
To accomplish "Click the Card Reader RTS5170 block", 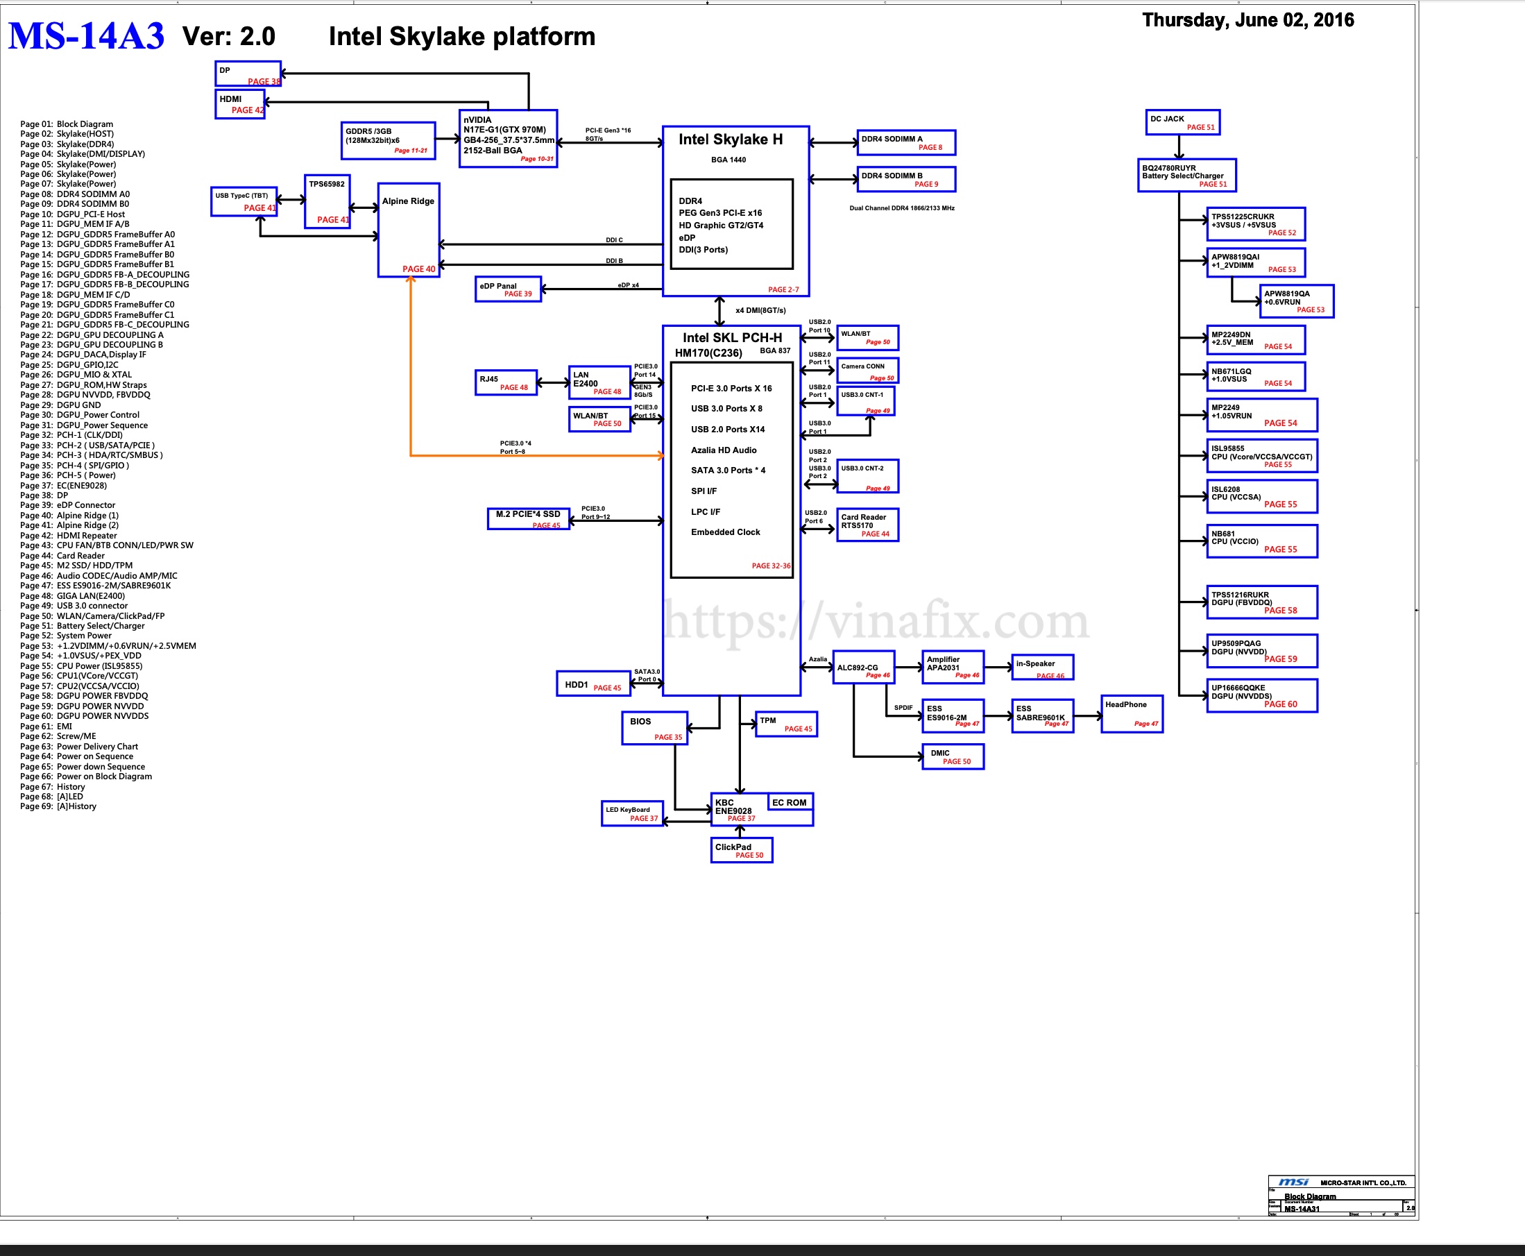I will tap(868, 525).
